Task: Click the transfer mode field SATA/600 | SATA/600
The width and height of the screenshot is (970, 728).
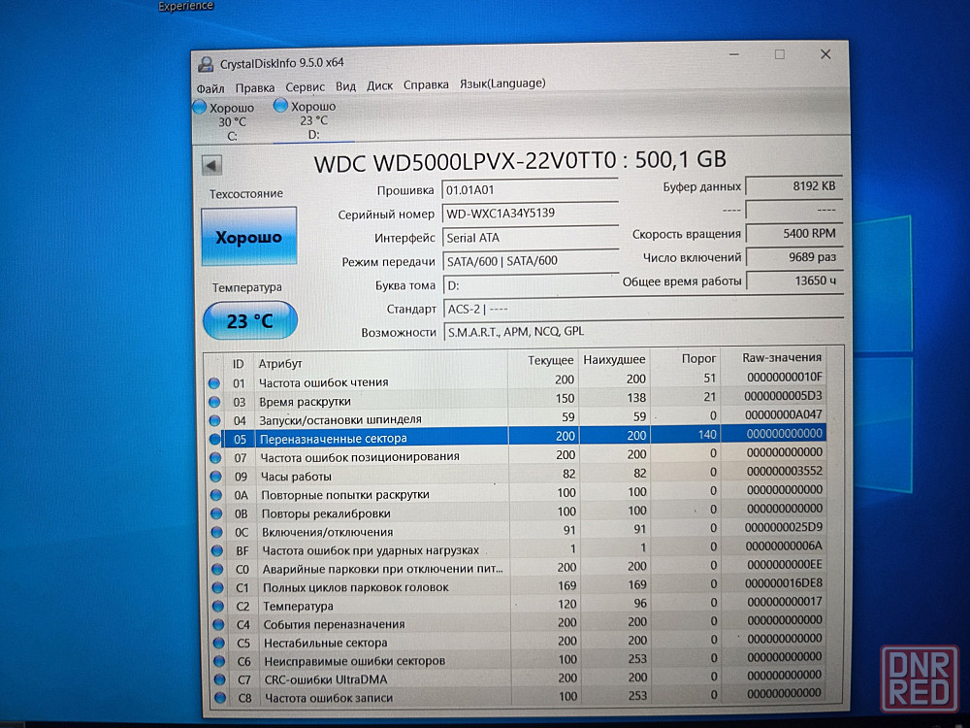Action: 531,261
